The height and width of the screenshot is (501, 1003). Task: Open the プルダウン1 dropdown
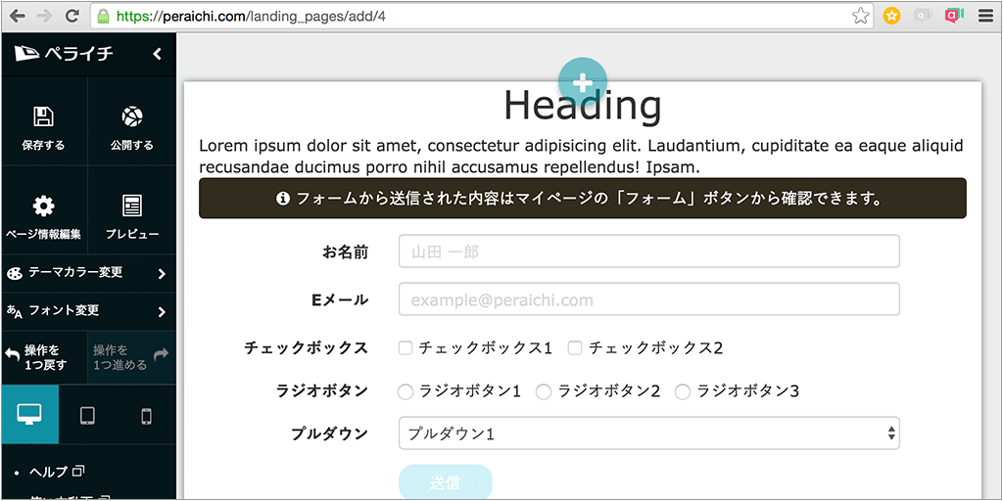[x=648, y=433]
